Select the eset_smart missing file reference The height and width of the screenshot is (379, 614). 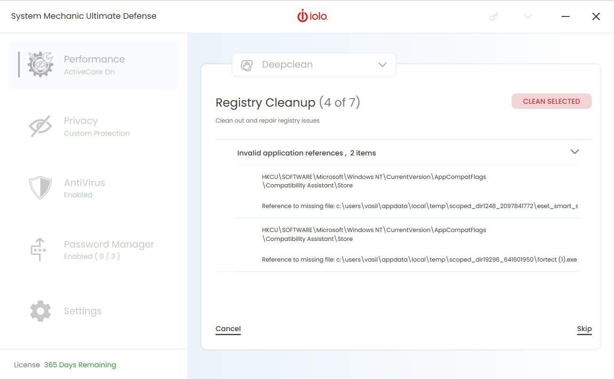point(420,206)
